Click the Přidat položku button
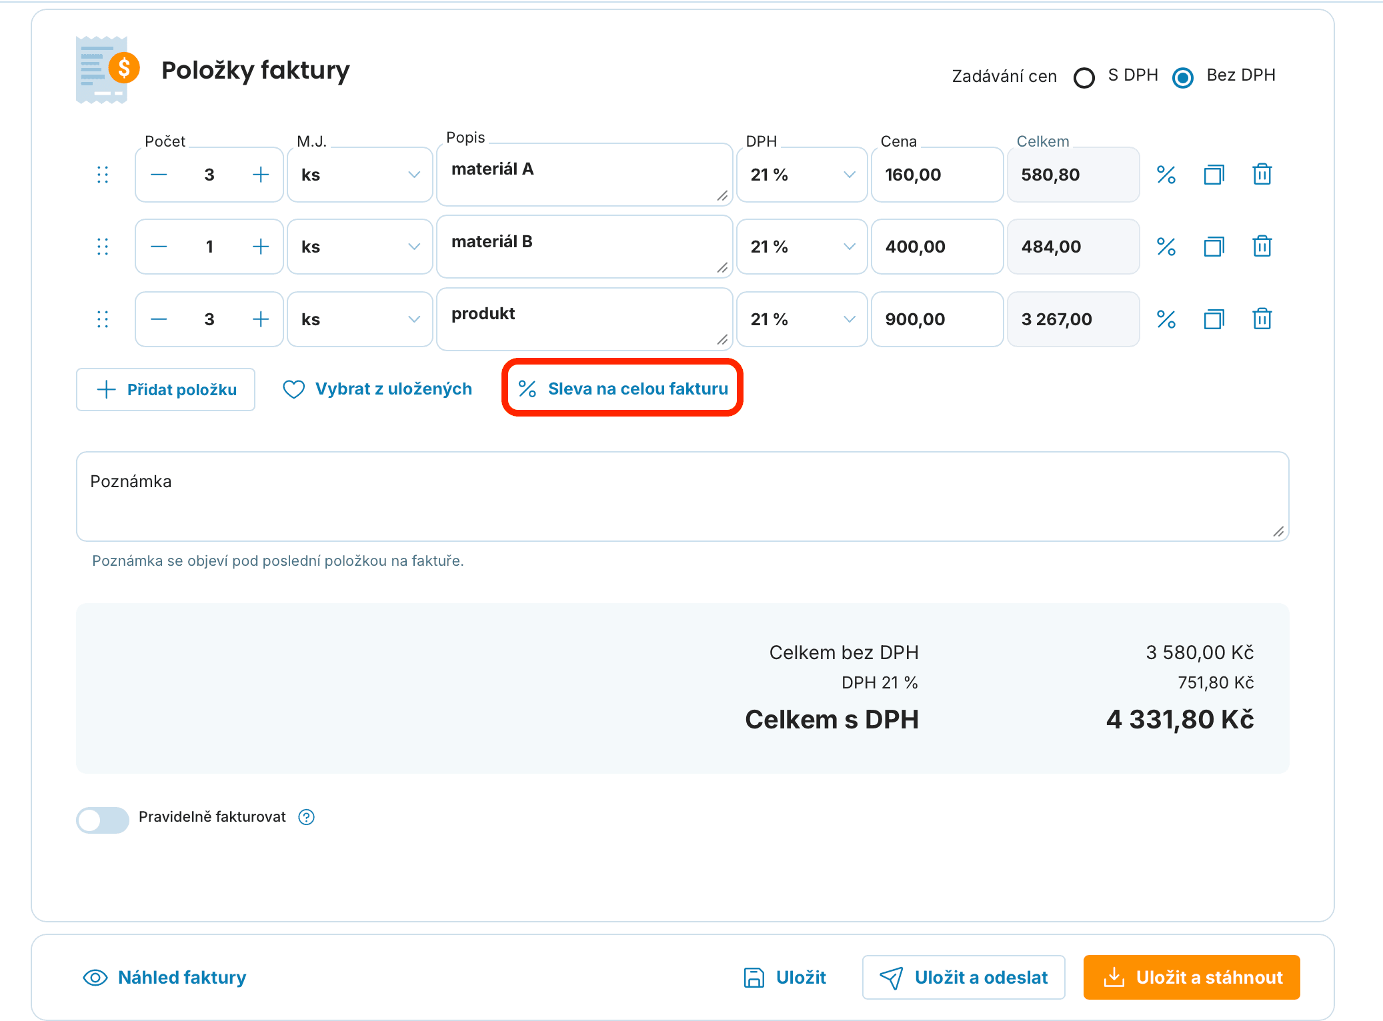The image size is (1383, 1021). [x=165, y=389]
